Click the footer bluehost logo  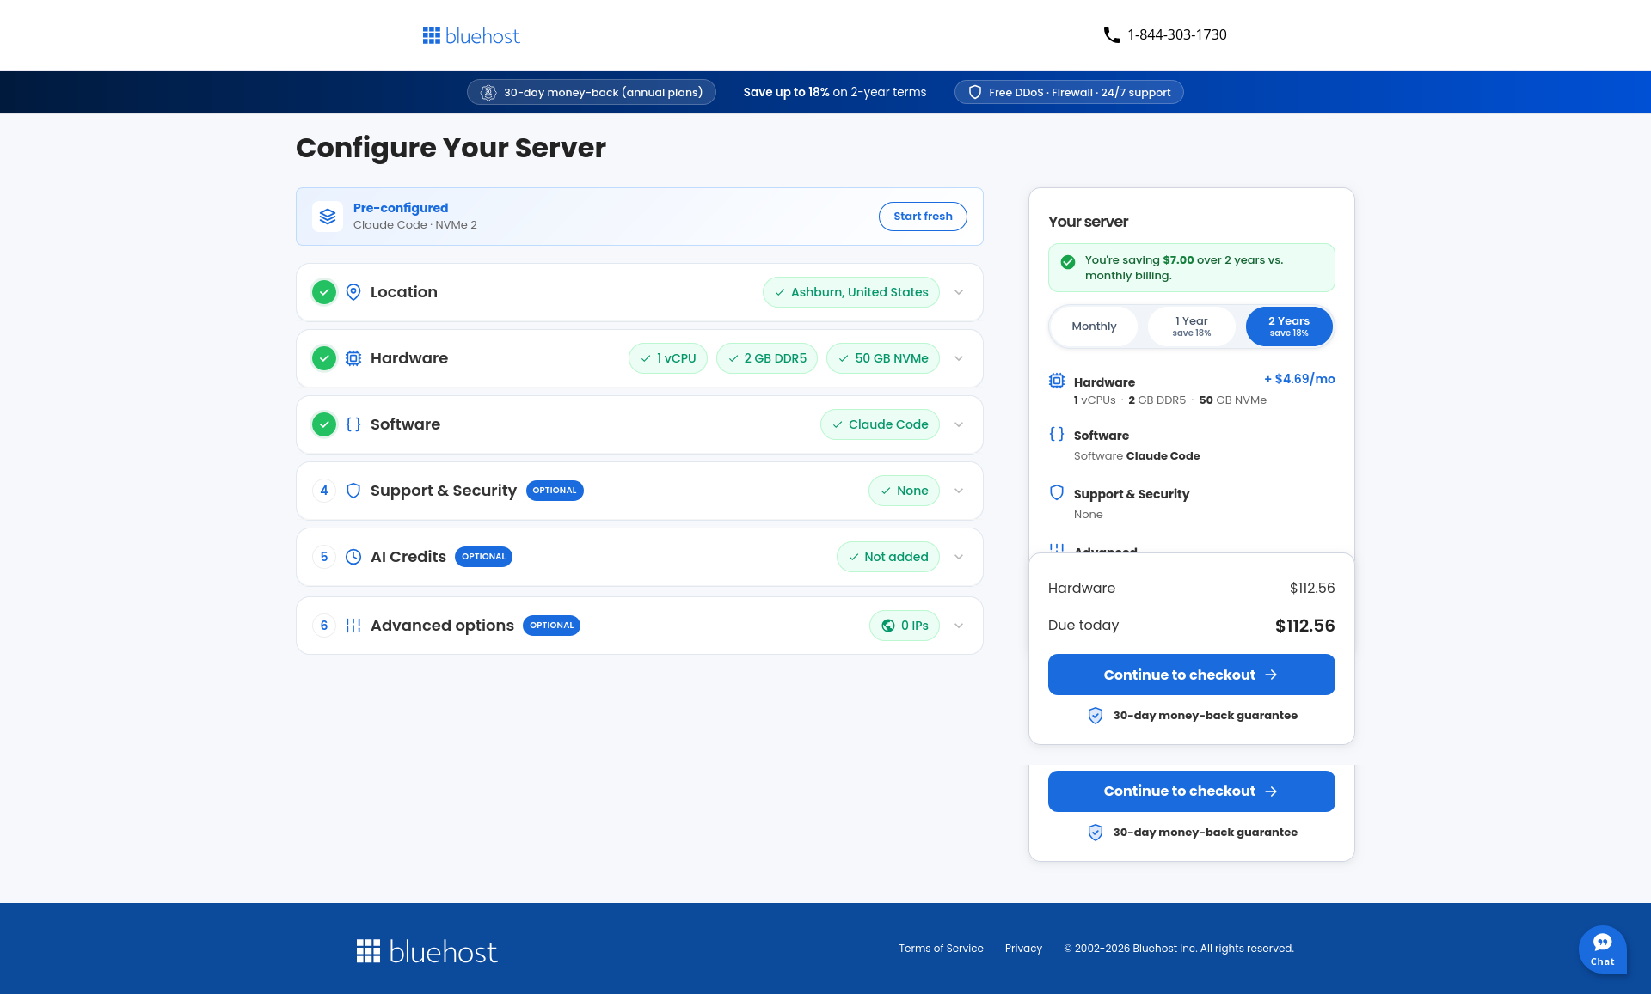click(427, 951)
